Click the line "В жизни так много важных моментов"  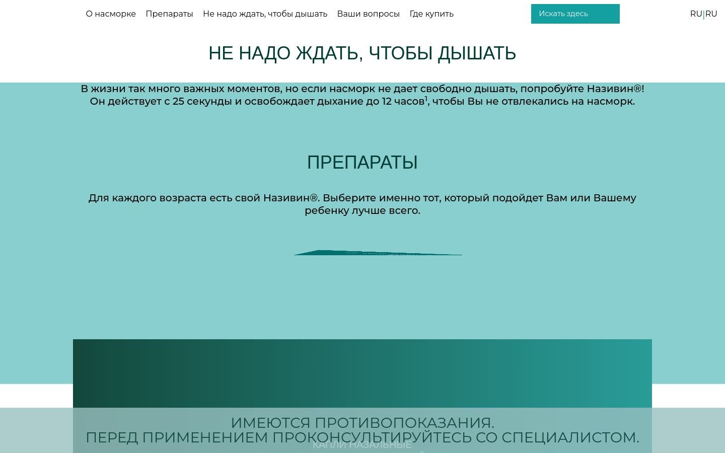(x=181, y=89)
